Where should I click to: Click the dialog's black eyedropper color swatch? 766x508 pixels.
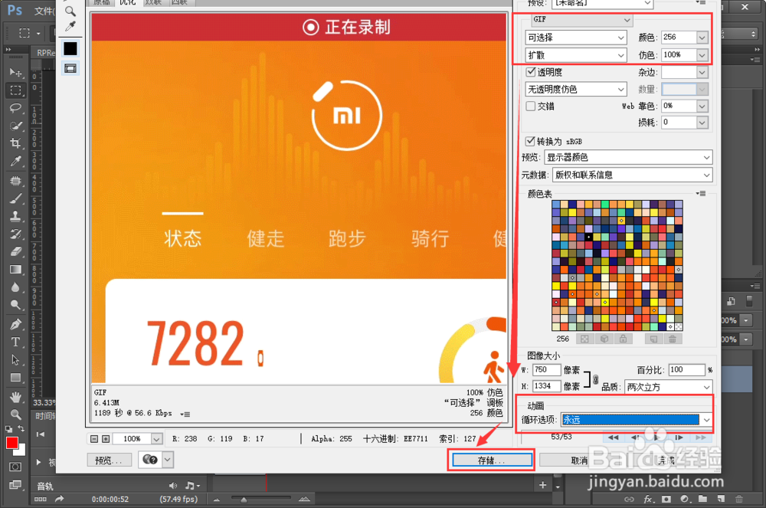coord(70,48)
